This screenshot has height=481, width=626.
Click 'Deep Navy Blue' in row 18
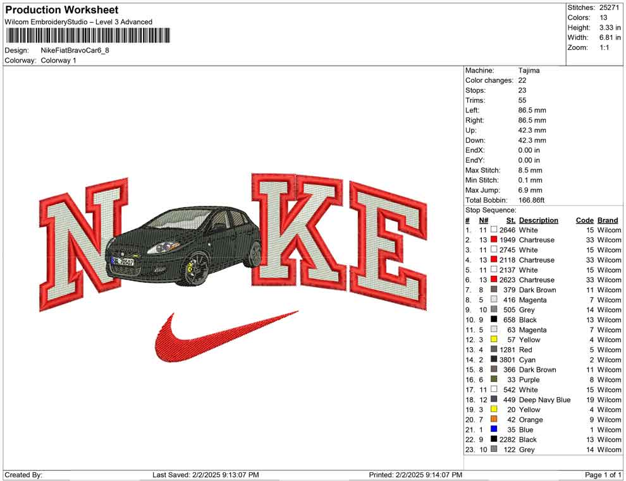tap(544, 400)
